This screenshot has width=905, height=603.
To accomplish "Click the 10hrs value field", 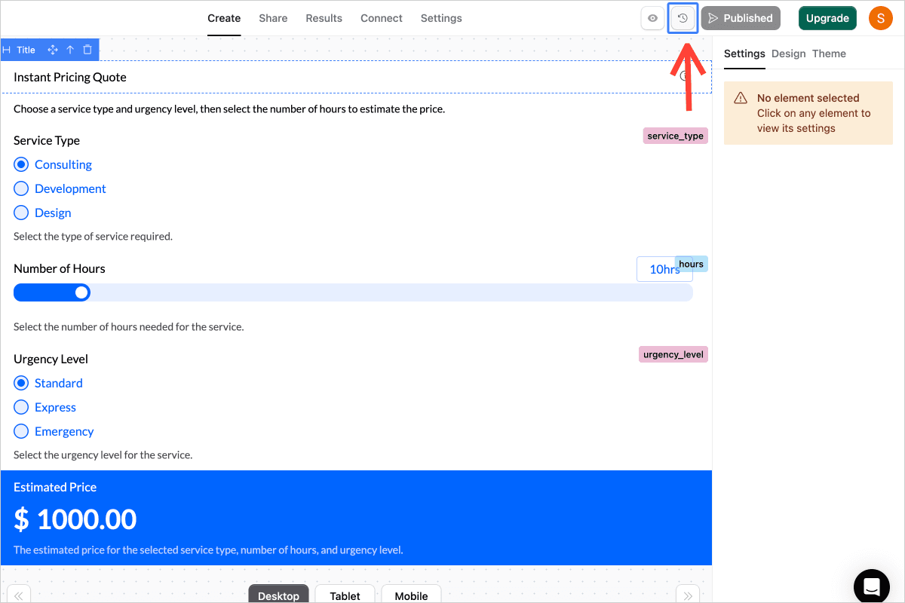I will 664,269.
